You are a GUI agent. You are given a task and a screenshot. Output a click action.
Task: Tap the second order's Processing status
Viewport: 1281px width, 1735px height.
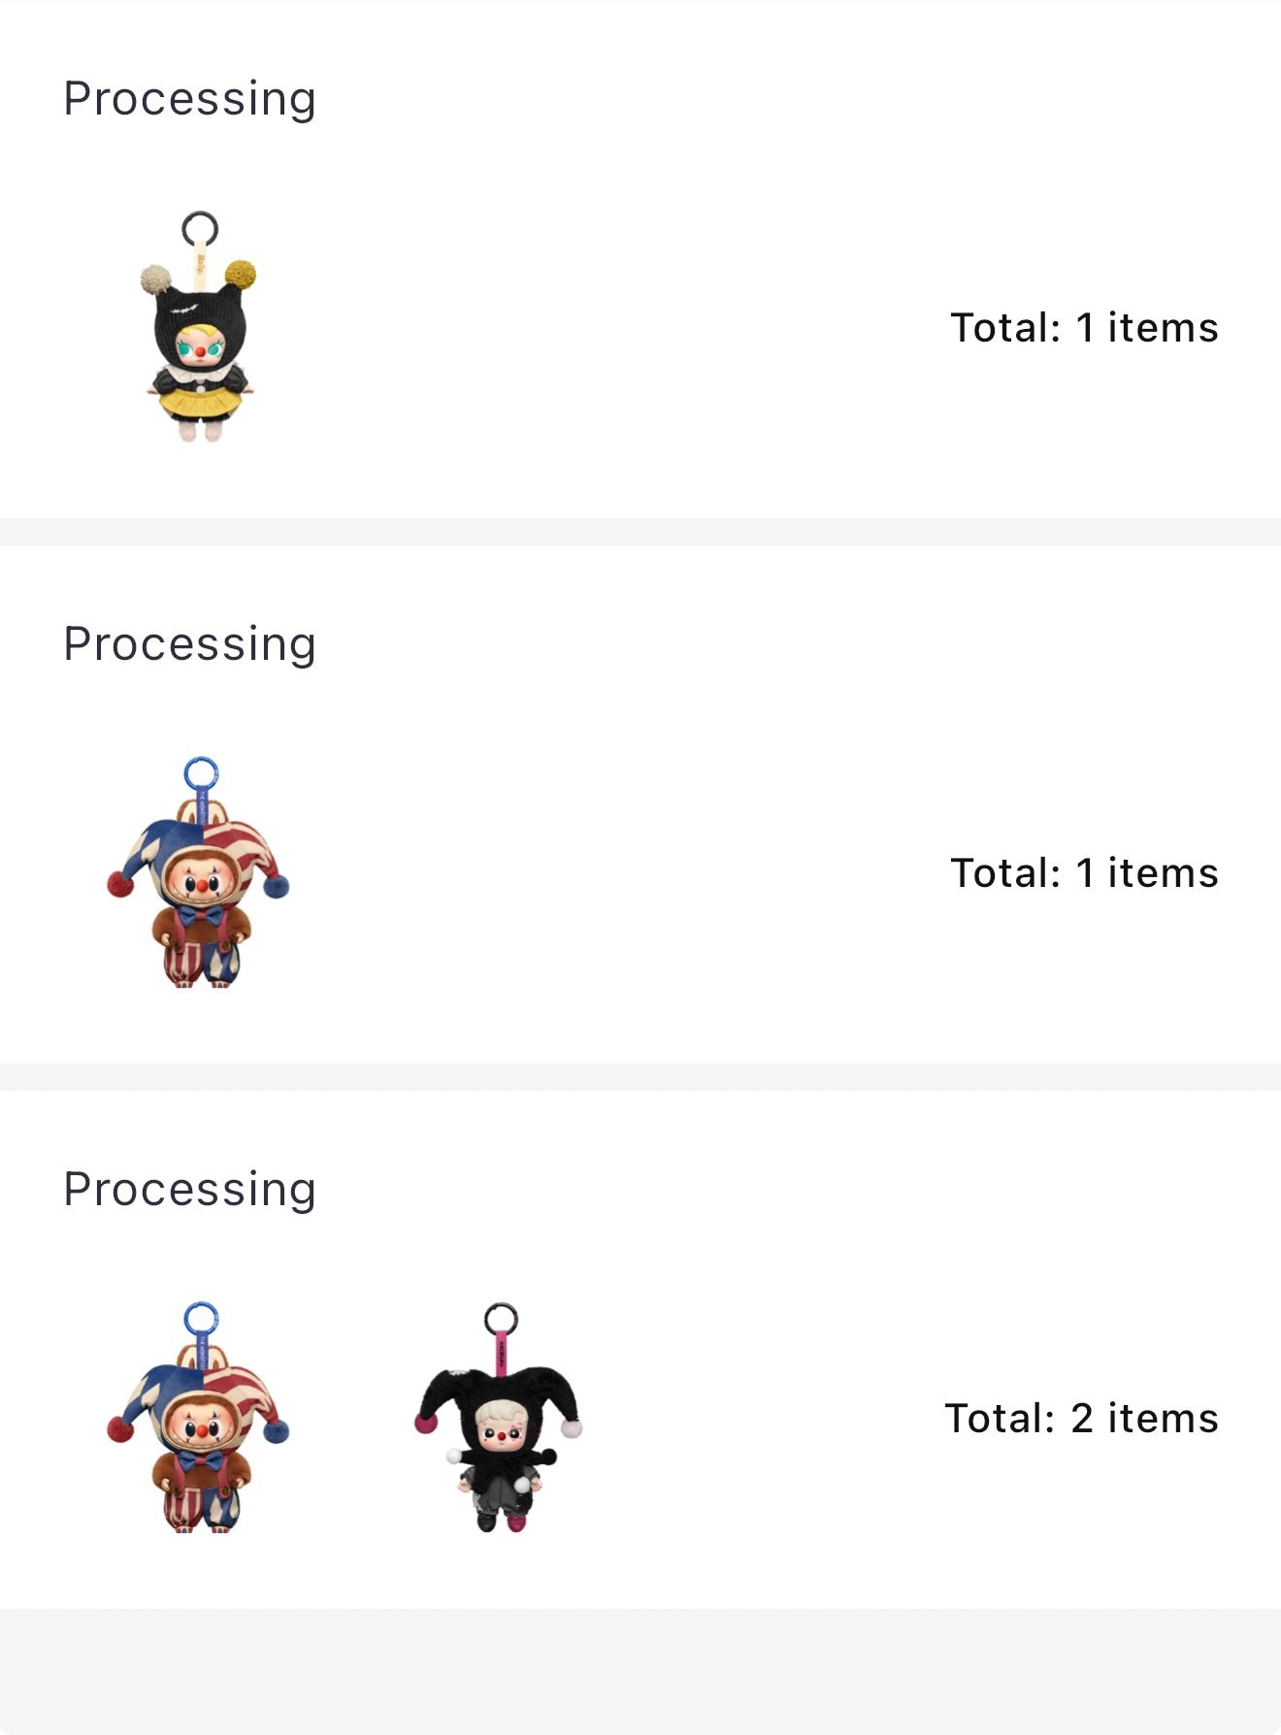(189, 643)
